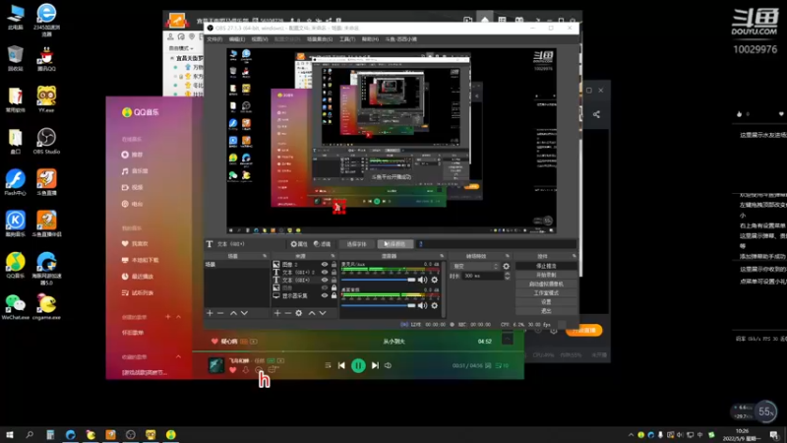Pop out the 场景 dock panel icon
The height and width of the screenshot is (443, 787).
[265, 256]
